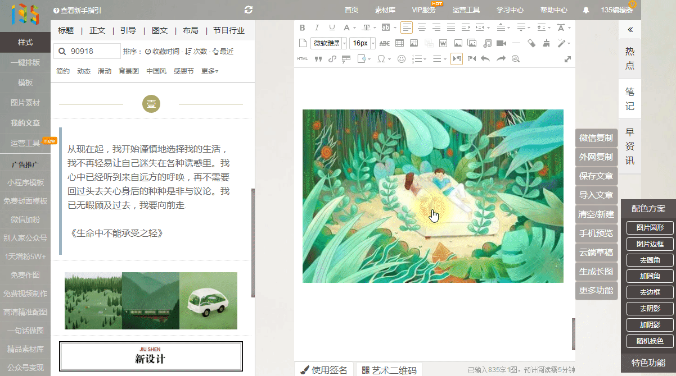Screen dimensions: 676x376
Task: Open search and replace magnifier tool
Action: [516, 59]
